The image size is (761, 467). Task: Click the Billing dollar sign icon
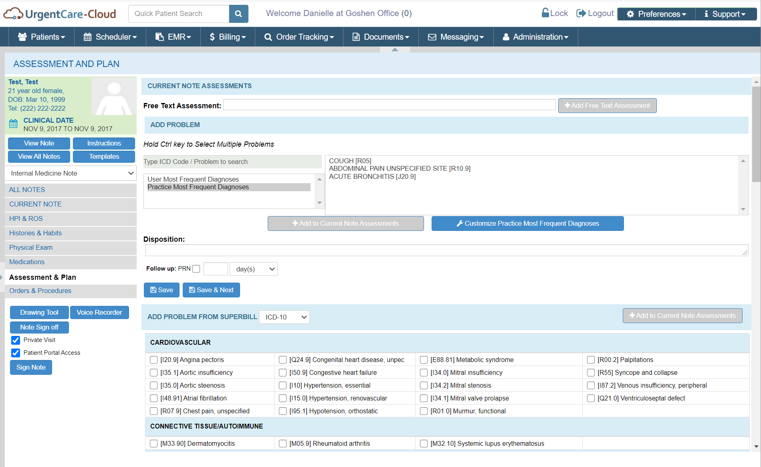click(212, 36)
